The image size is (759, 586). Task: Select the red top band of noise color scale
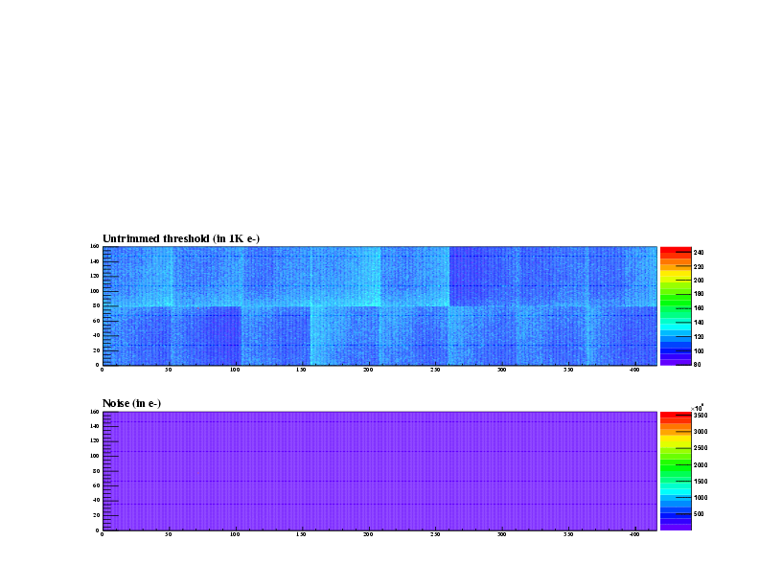(669, 415)
